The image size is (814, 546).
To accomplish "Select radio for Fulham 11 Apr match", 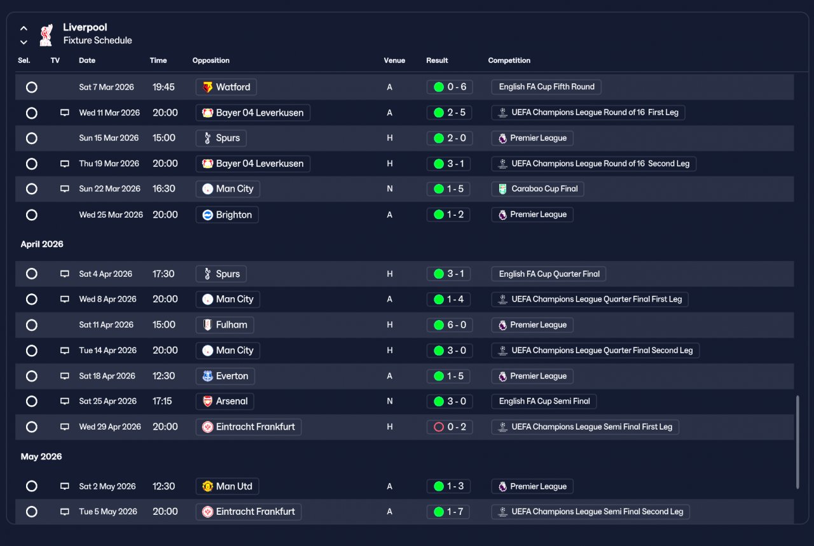I will (x=31, y=325).
